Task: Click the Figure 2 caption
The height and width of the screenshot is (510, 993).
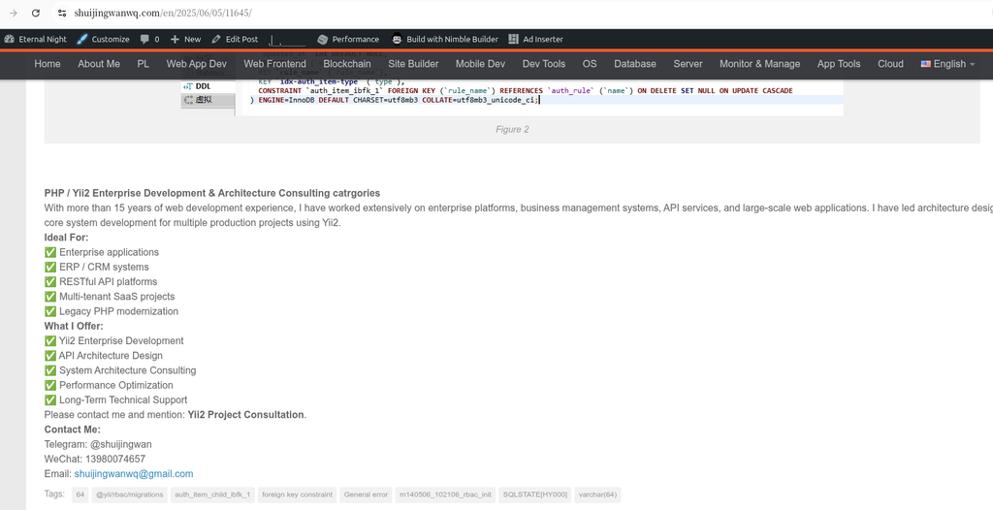Action: [x=512, y=129]
